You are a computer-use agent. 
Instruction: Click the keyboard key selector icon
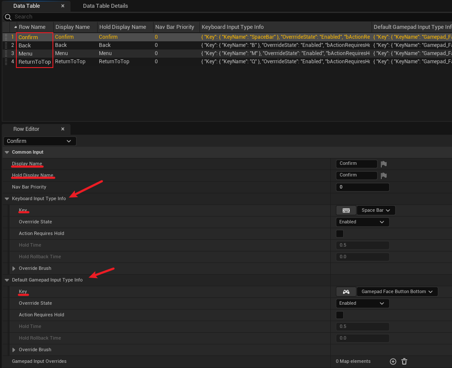click(346, 210)
